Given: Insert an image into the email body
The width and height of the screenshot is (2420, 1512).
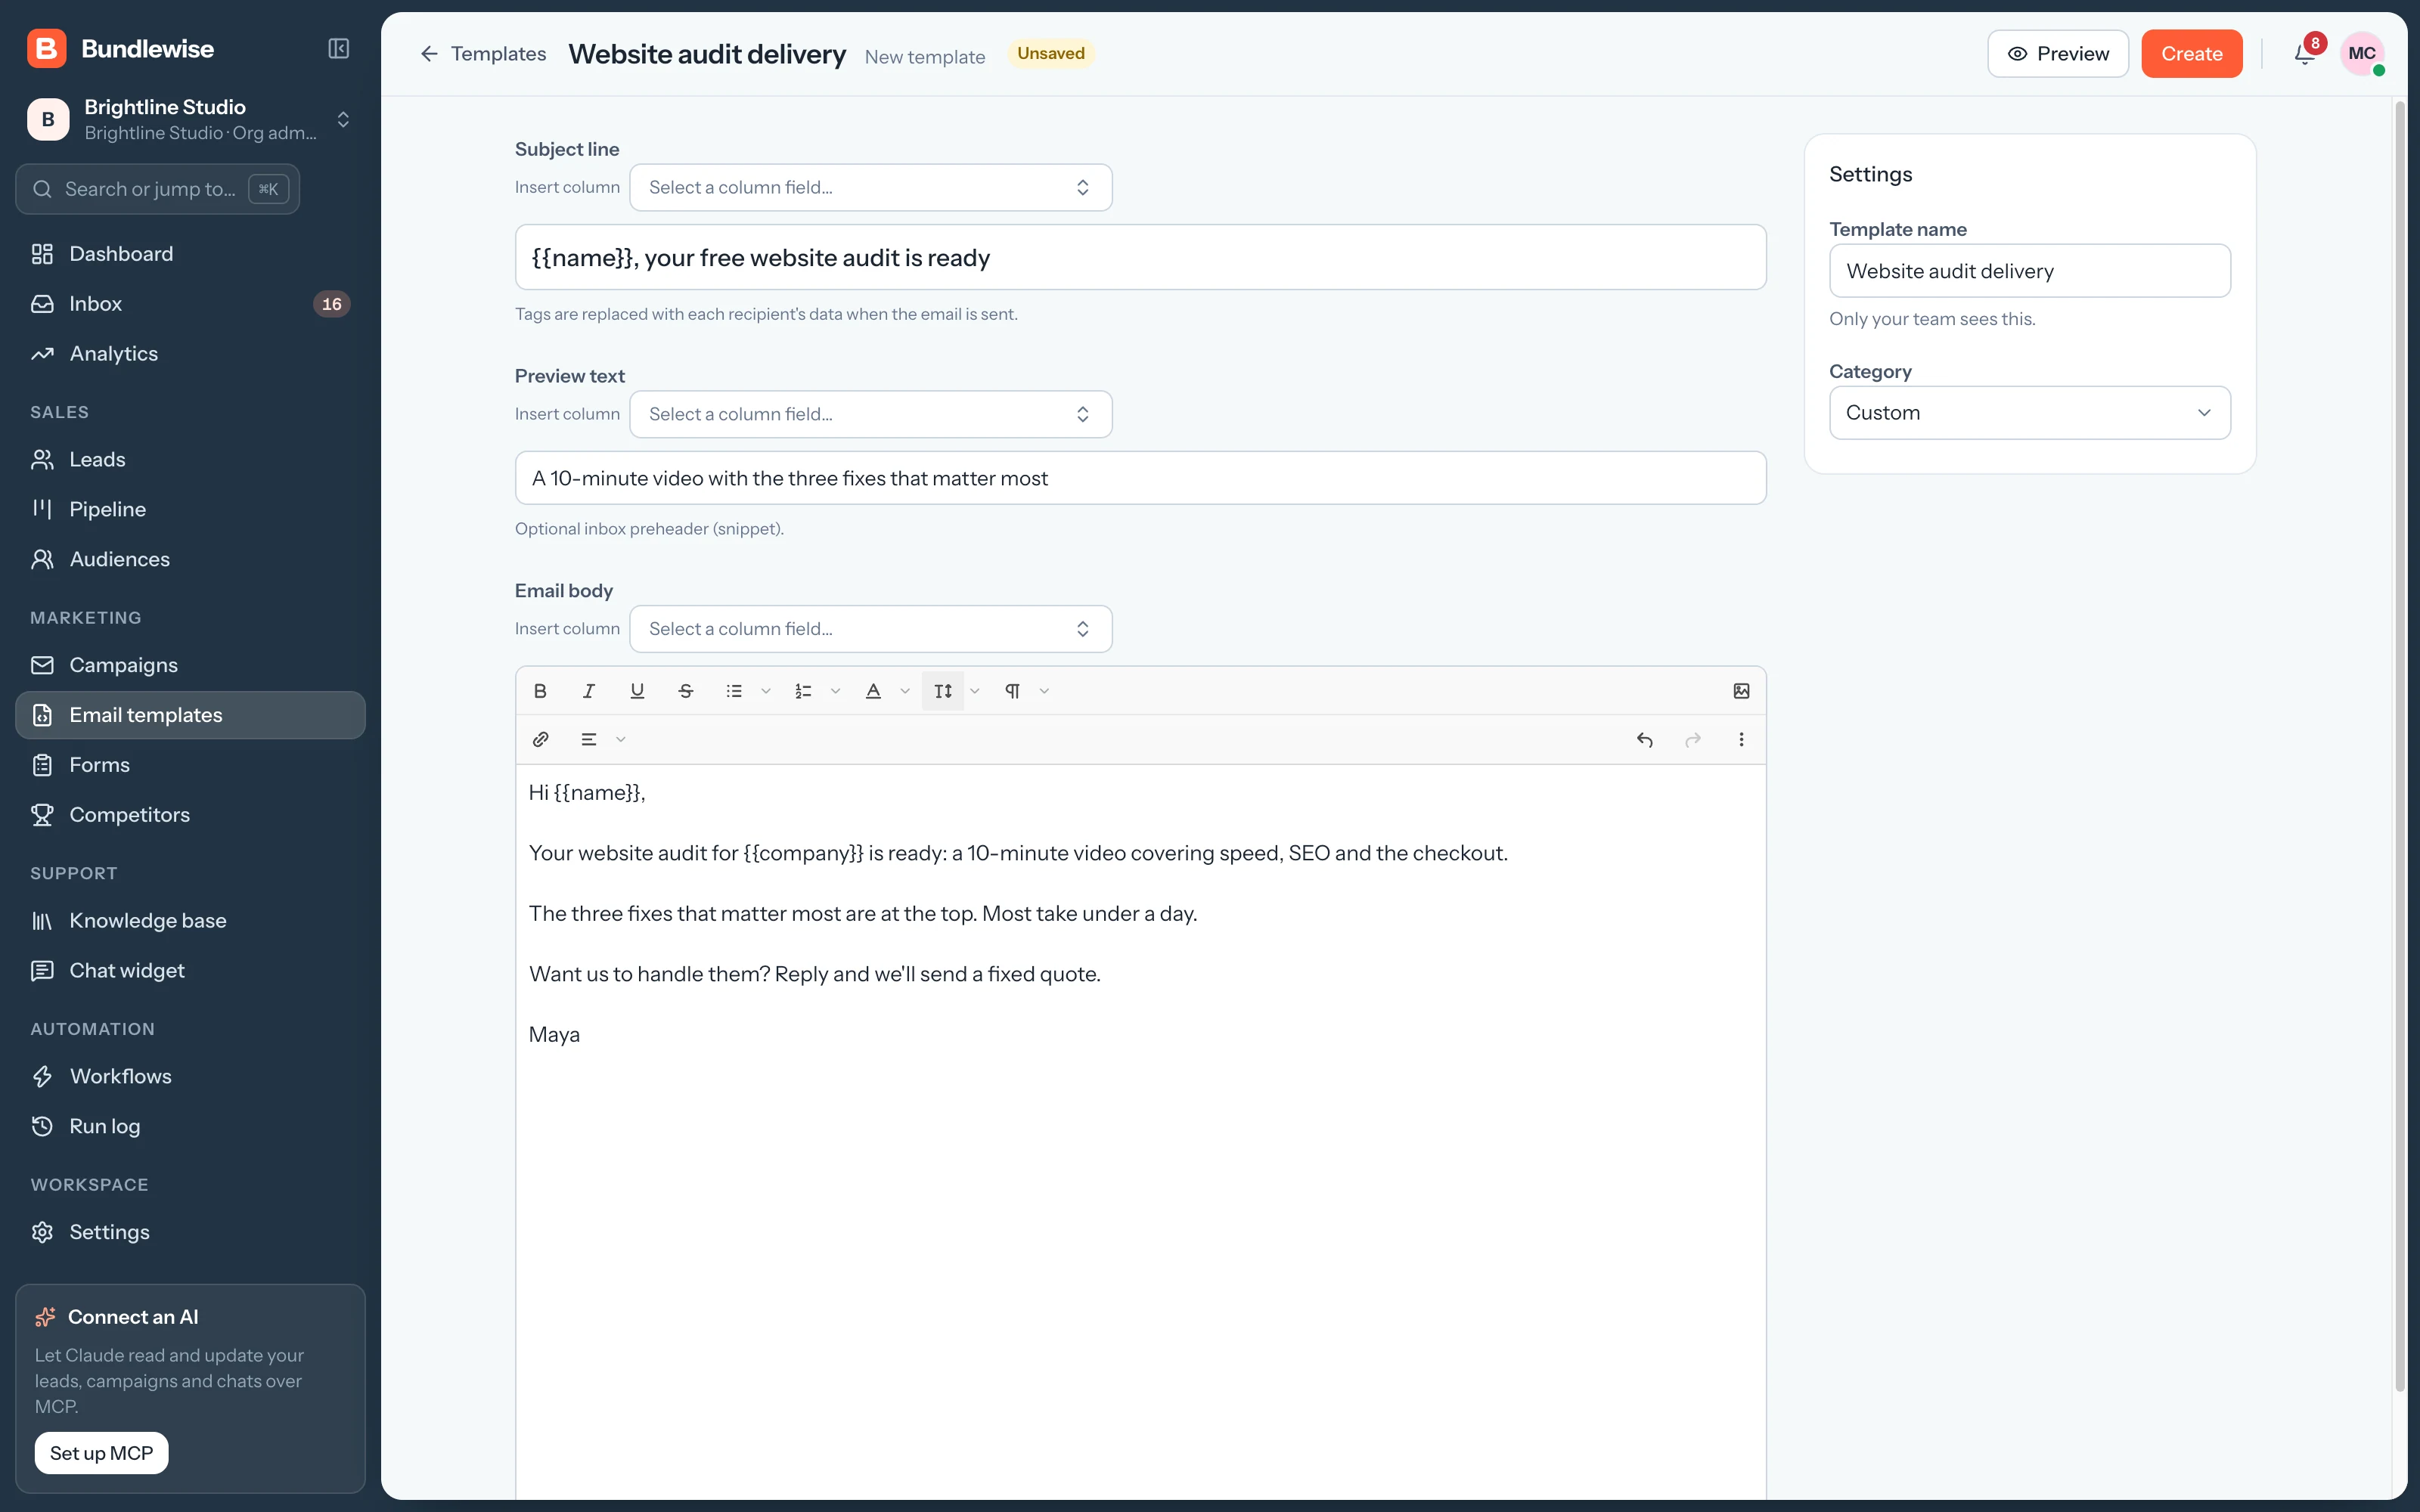Looking at the screenshot, I should pyautogui.click(x=1741, y=691).
